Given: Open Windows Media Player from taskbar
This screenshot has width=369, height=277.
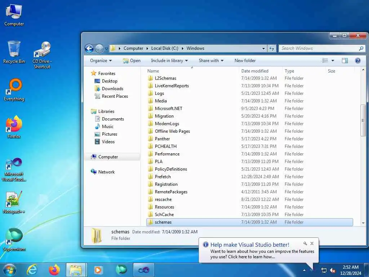Looking at the screenshot, I should pos(98,270).
